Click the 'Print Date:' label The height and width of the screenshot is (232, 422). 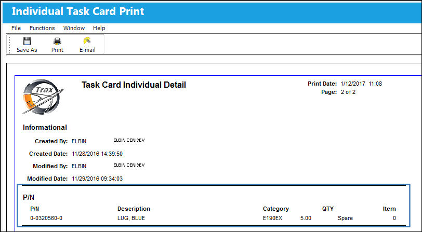pyautogui.click(x=322, y=84)
